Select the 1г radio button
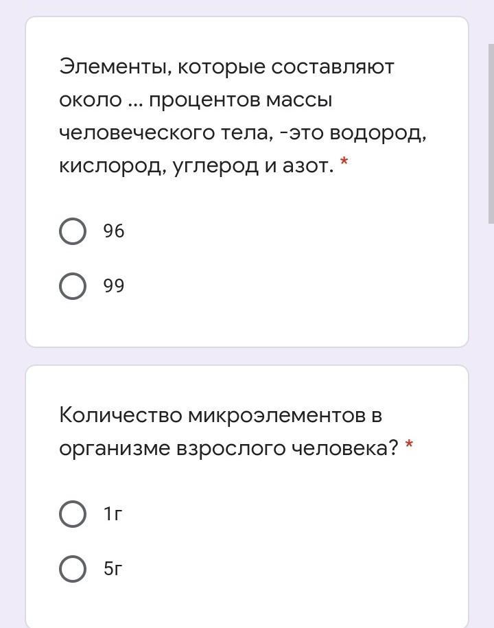 pos(73,513)
